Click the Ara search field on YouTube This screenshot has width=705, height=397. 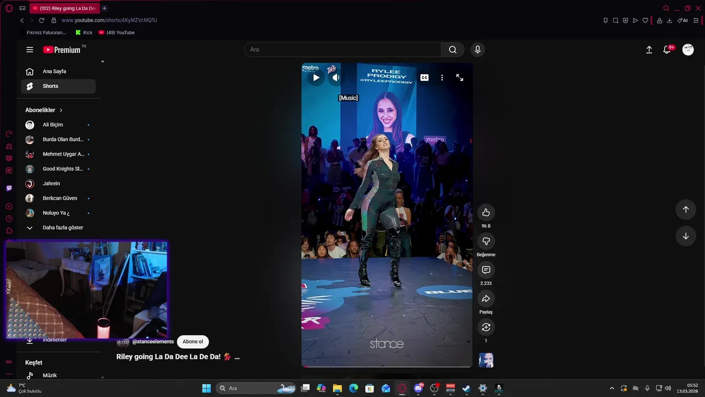point(343,50)
